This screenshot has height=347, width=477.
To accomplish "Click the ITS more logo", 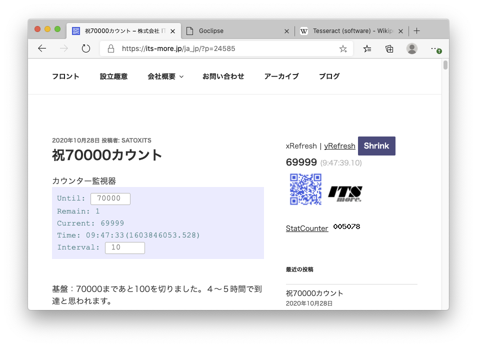I will click(345, 193).
